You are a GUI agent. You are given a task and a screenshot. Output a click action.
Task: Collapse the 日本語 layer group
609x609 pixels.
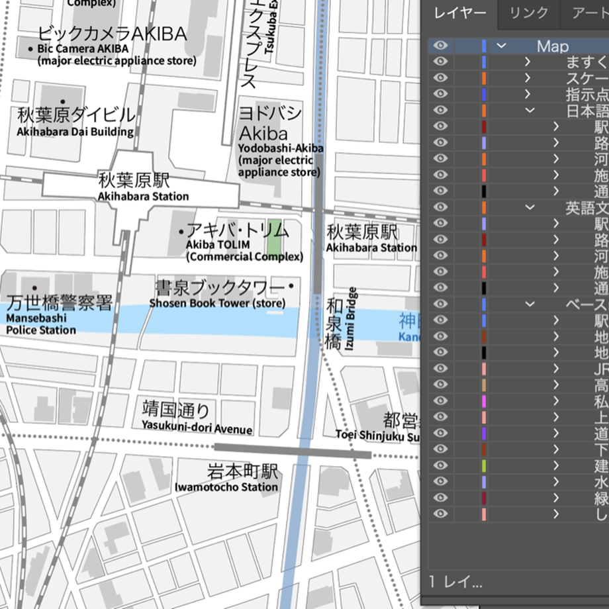tap(530, 110)
